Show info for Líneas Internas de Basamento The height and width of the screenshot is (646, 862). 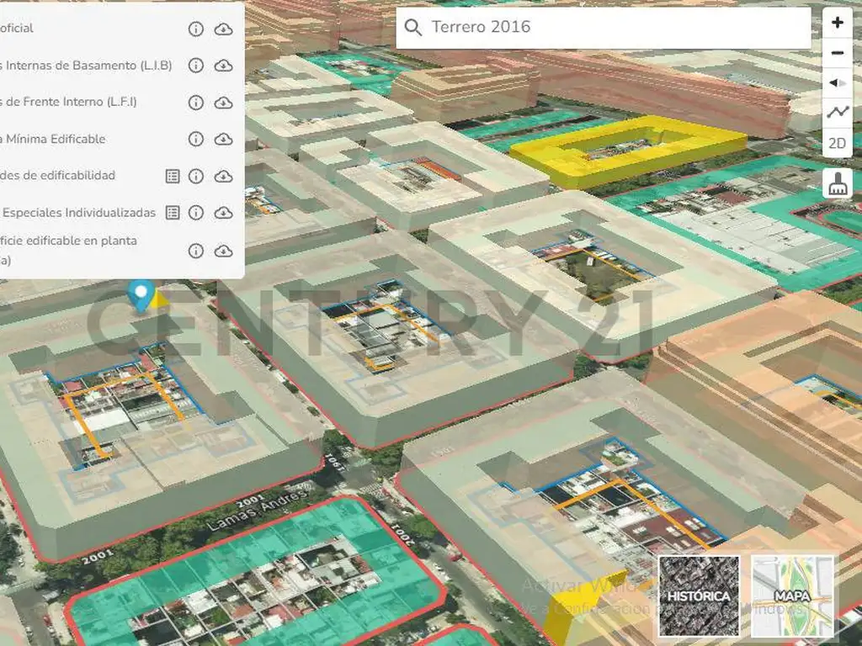pyautogui.click(x=195, y=66)
